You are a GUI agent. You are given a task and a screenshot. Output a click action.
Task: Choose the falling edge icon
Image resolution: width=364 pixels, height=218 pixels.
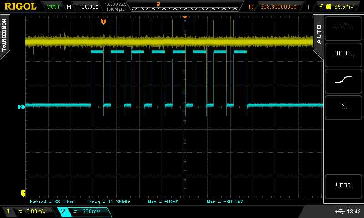click(x=343, y=105)
